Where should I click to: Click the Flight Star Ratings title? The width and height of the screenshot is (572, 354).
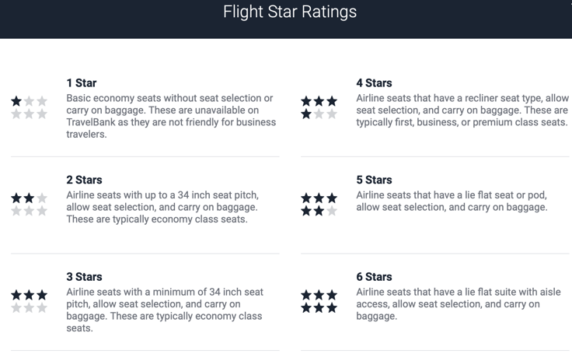point(290,12)
